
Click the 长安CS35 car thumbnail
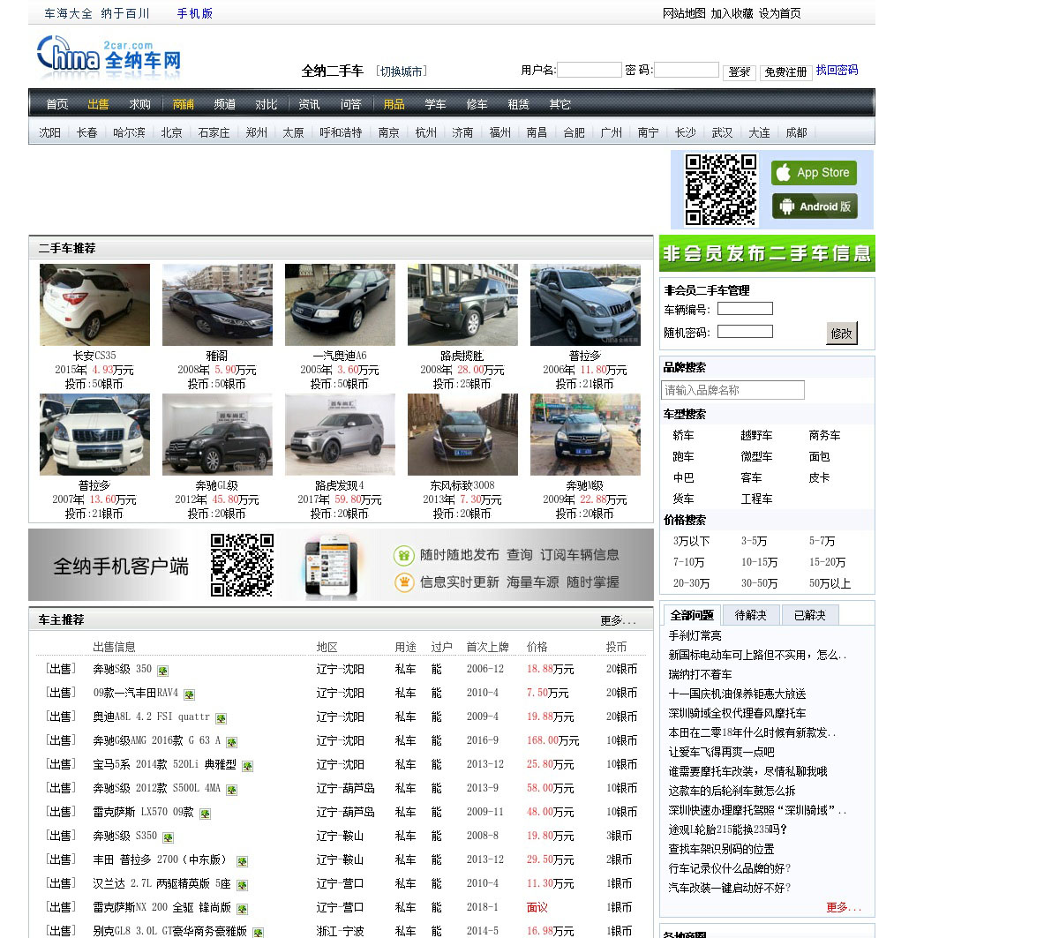click(94, 304)
